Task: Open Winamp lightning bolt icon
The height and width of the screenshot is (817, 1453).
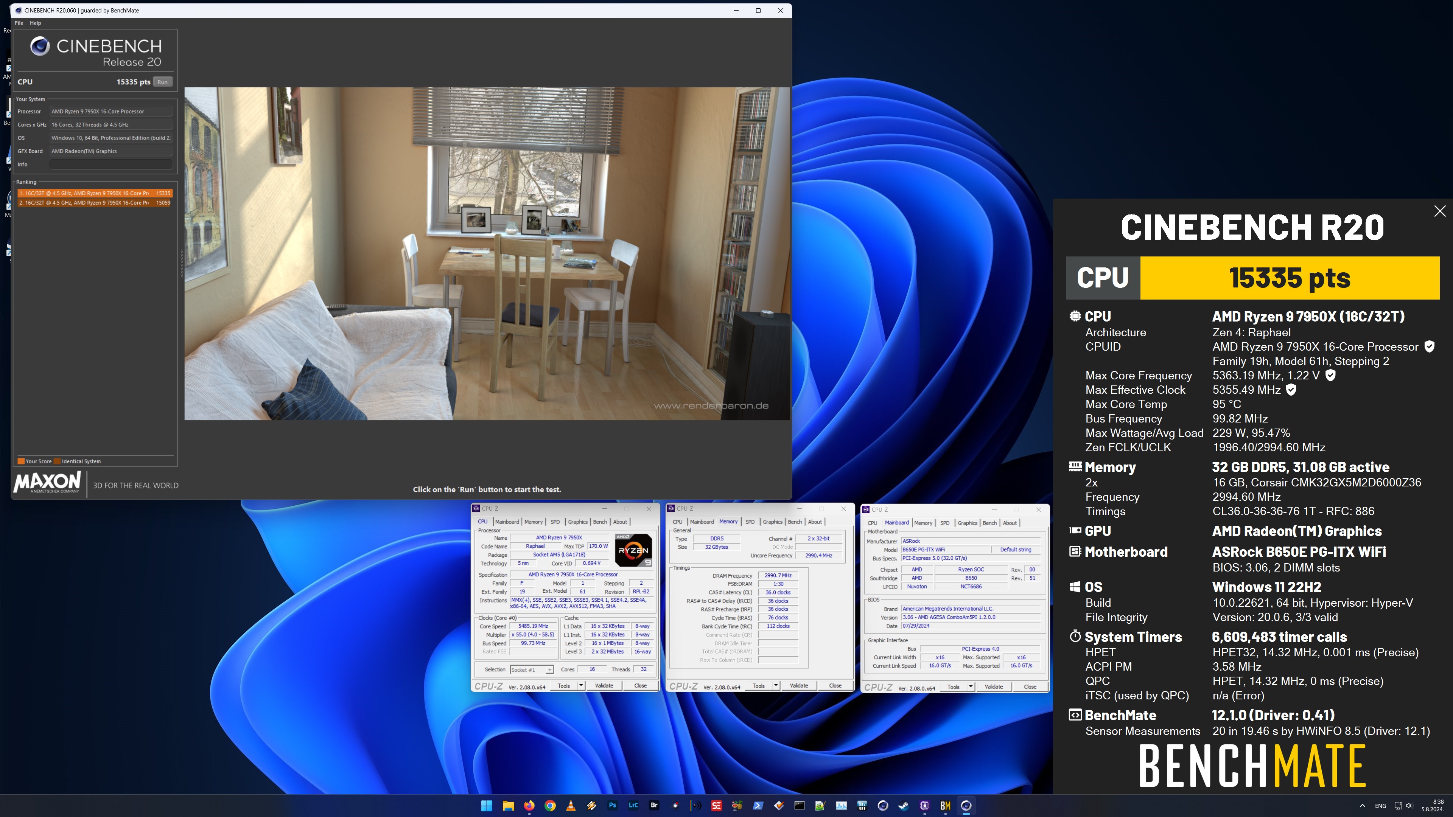Action: pos(591,806)
